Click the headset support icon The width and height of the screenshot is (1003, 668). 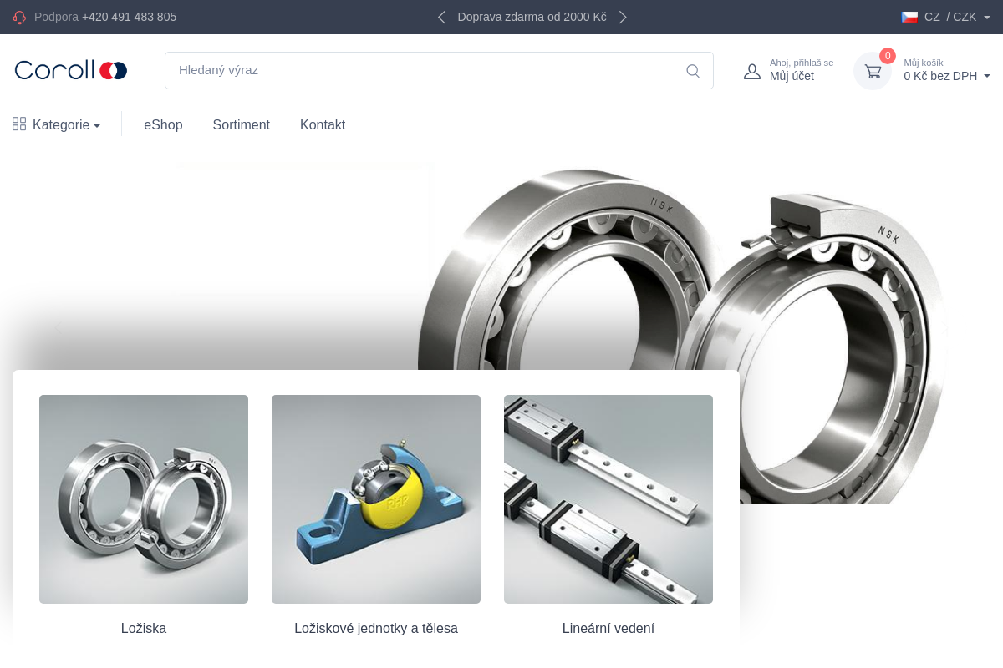pyautogui.click(x=20, y=17)
